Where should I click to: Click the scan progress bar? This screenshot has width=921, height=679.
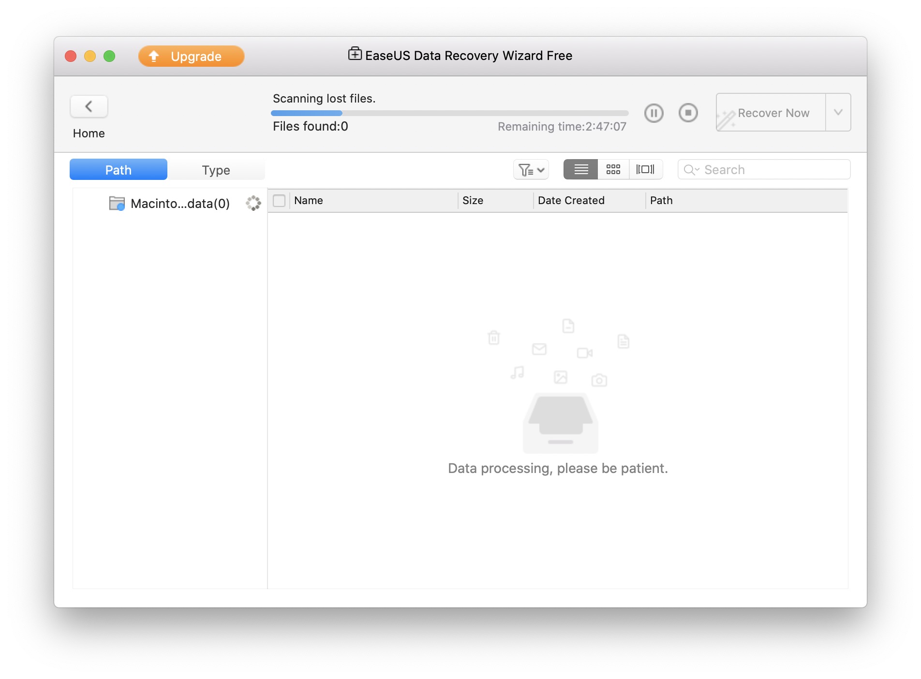click(x=450, y=113)
